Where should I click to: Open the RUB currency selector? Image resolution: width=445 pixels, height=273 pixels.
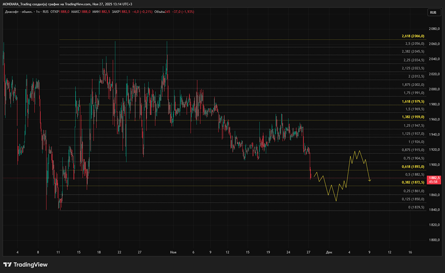(433, 13)
